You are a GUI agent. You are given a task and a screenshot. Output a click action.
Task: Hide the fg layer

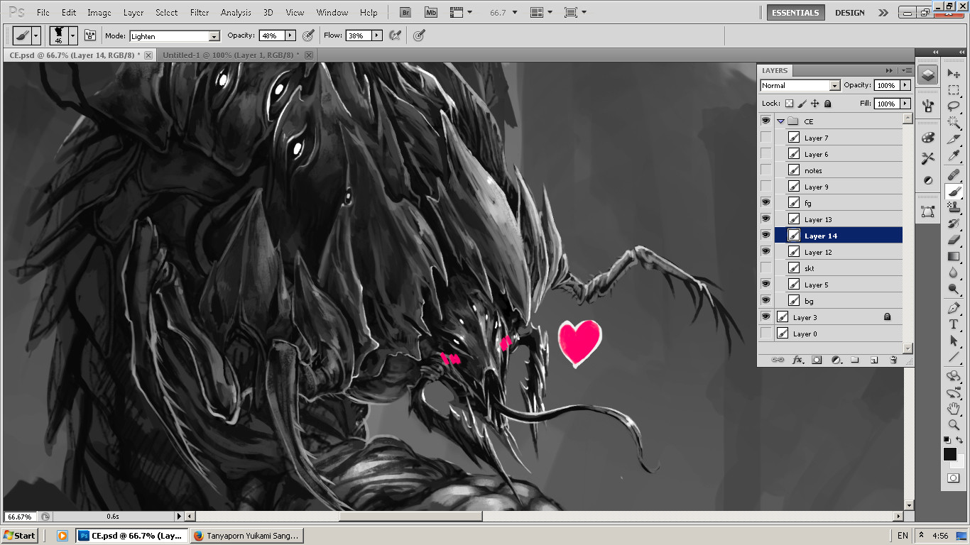click(765, 203)
